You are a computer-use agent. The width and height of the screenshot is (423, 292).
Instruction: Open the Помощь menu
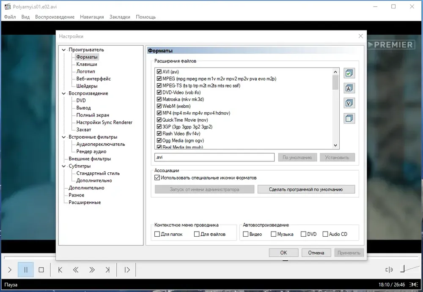146,17
